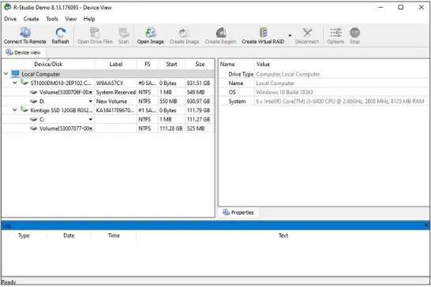
Task: Click the Volume{5300706f partition icon
Action: [33, 92]
